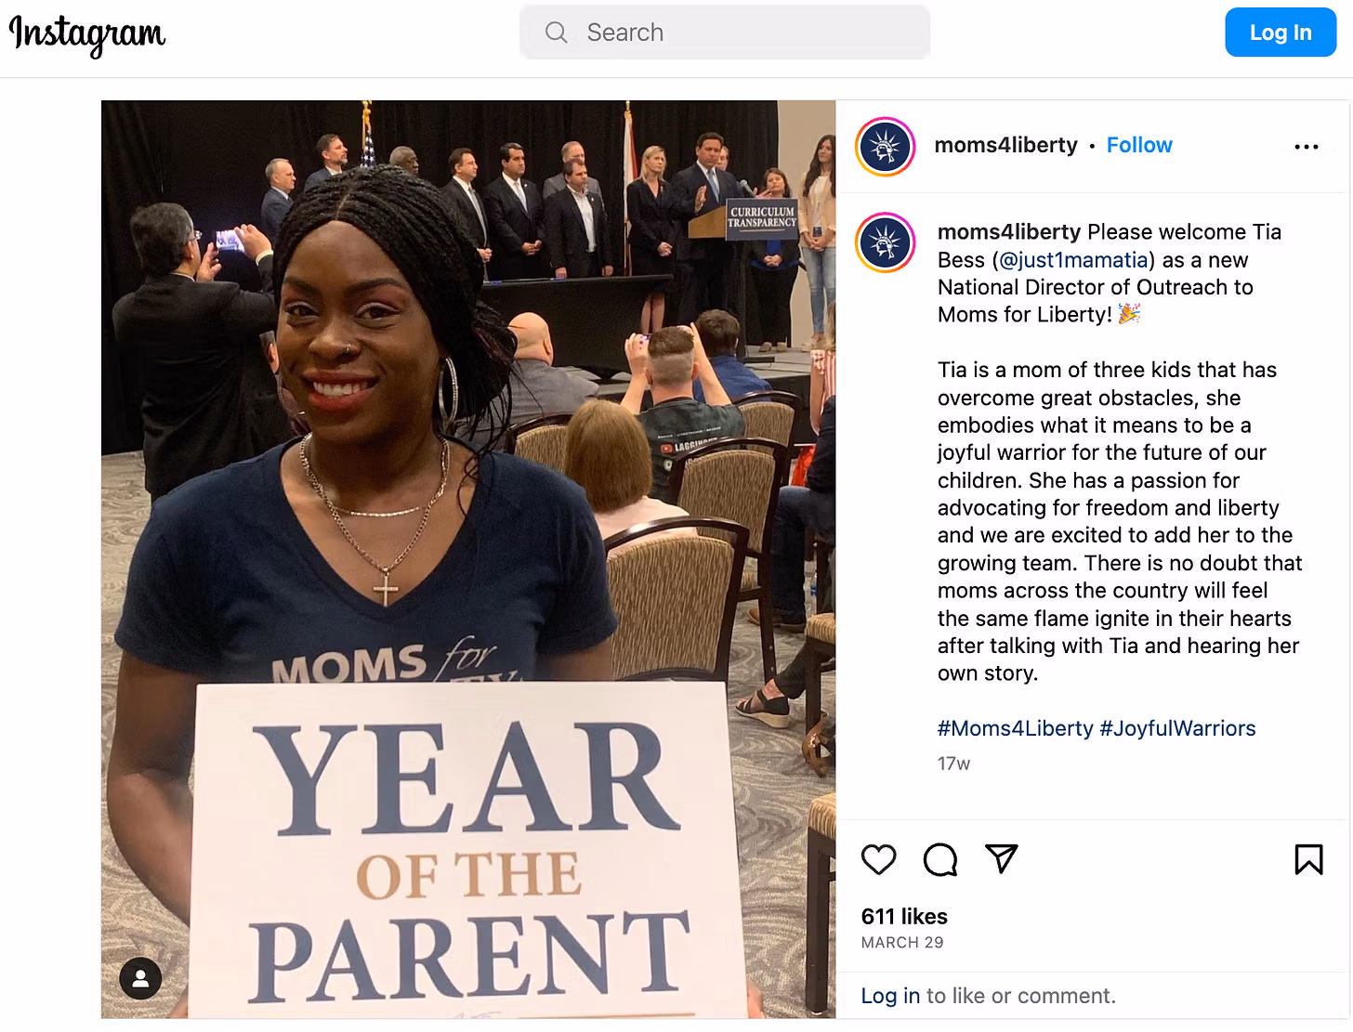Like the post with heart icon
This screenshot has height=1032, width=1353.
coord(878,859)
